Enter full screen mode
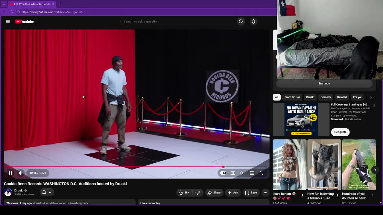383x215 pixels. click(x=262, y=173)
